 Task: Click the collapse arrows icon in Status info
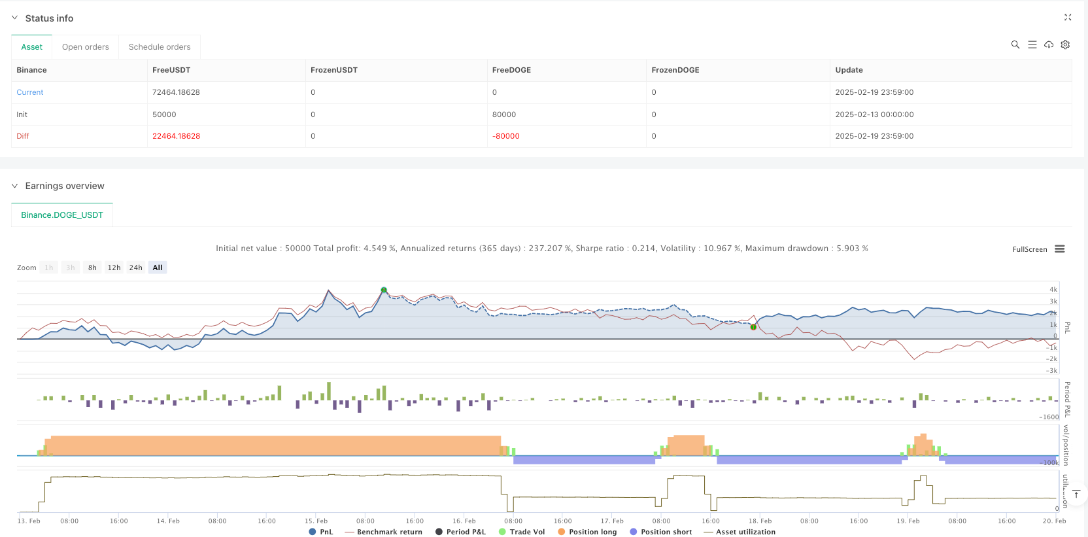tap(1067, 18)
